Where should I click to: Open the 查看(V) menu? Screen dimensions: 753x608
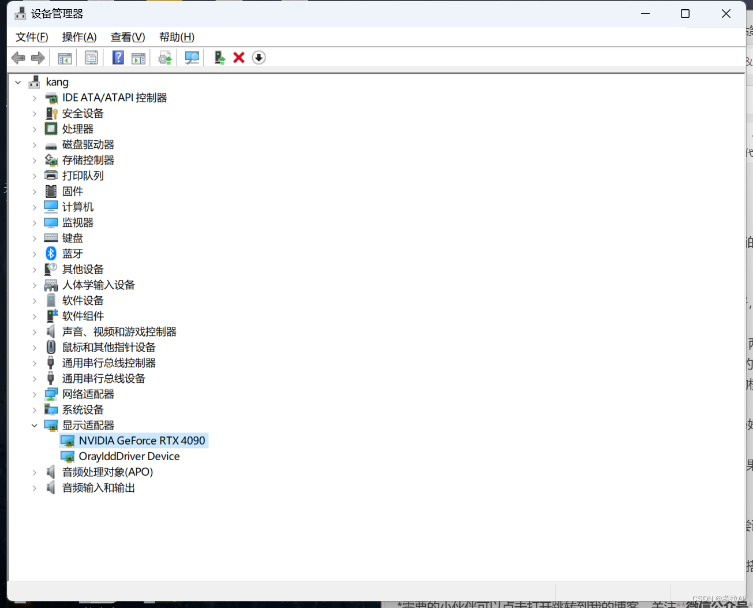coord(128,37)
